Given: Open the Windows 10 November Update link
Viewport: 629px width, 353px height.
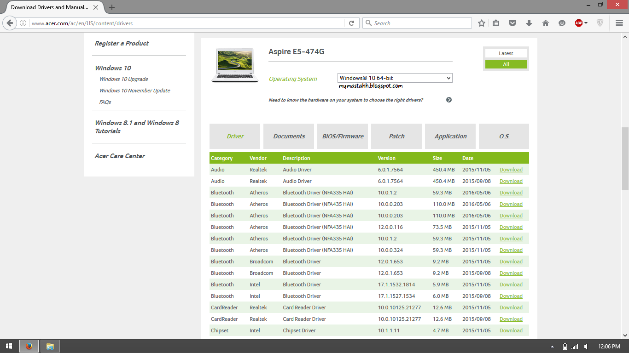Looking at the screenshot, I should 134,91.
